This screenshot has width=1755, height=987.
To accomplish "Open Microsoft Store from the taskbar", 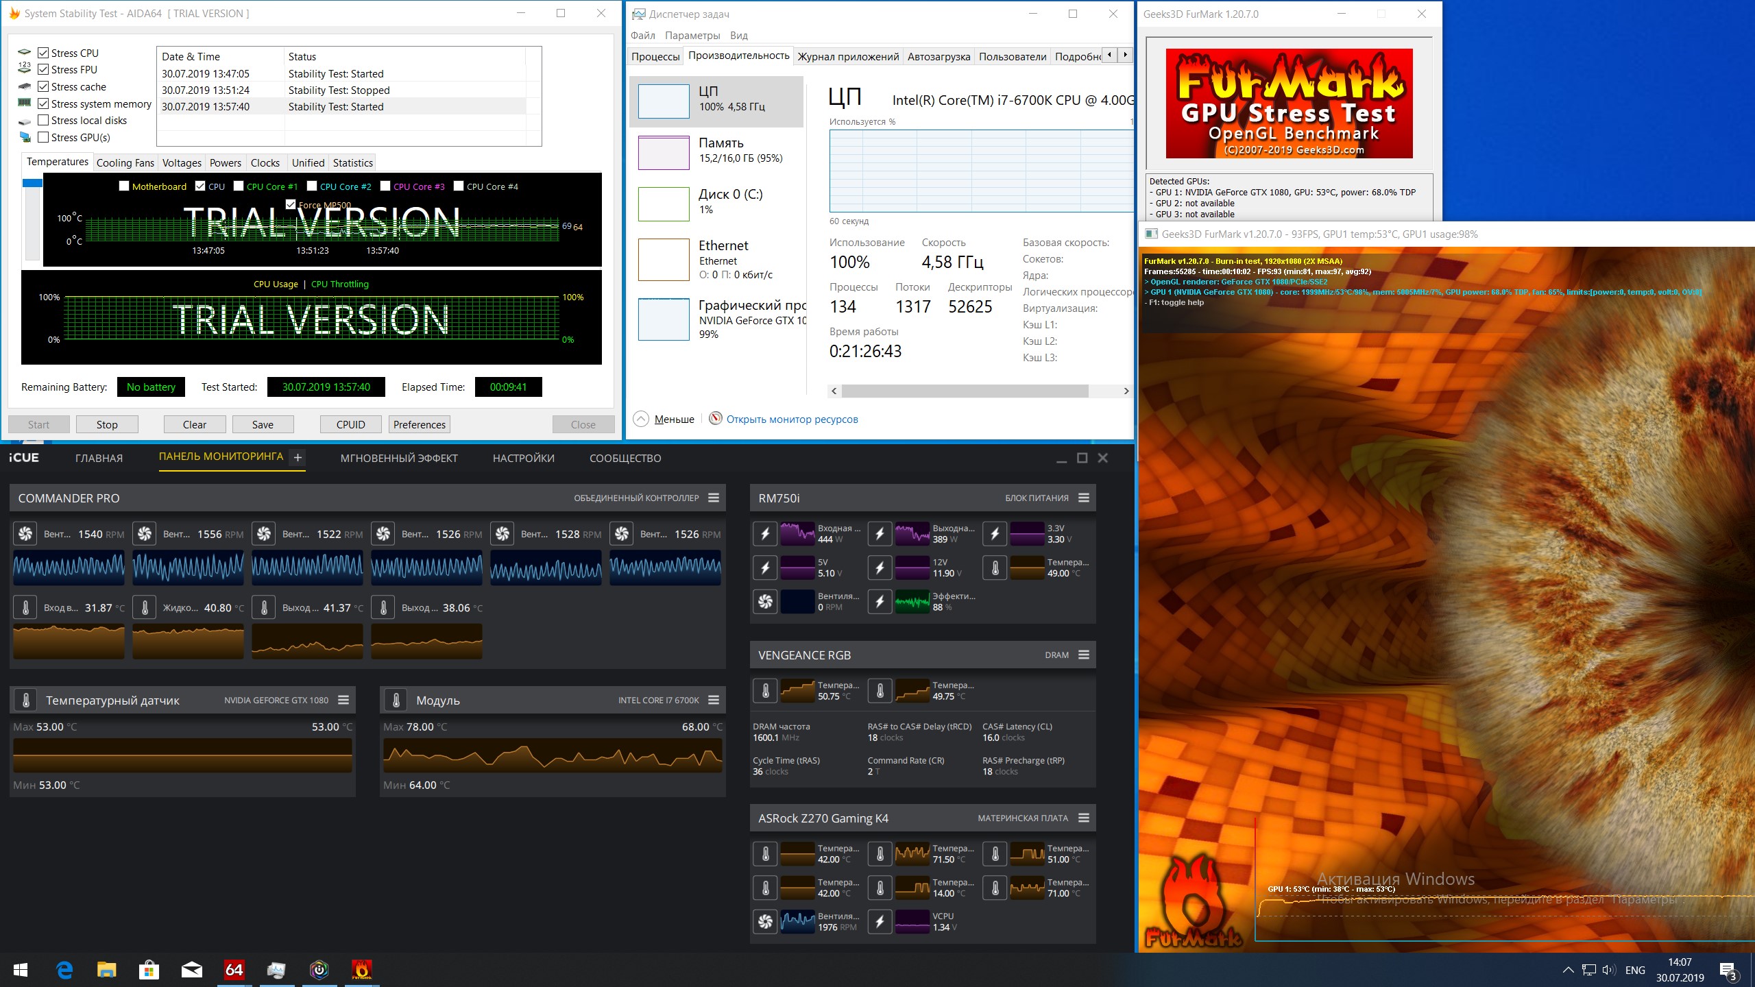I will pos(149,970).
